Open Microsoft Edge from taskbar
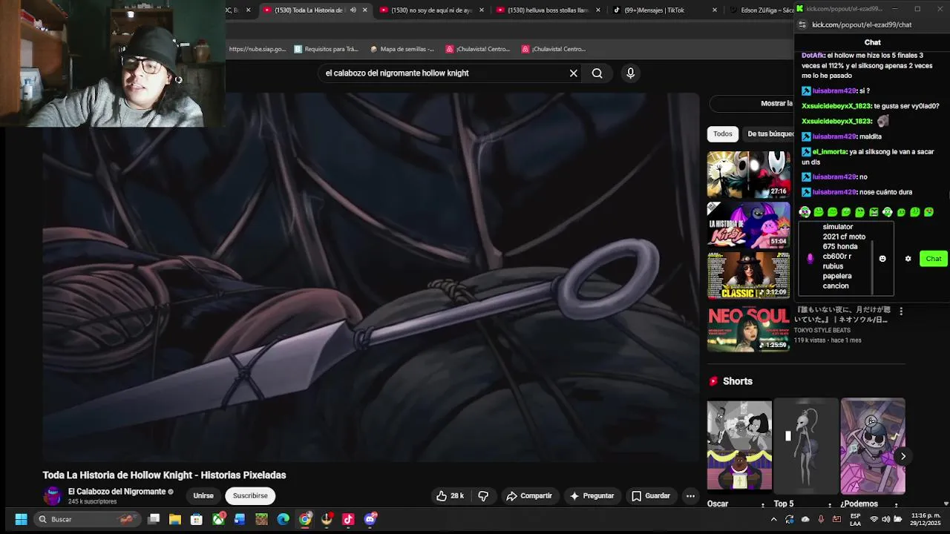The height and width of the screenshot is (534, 950). point(283,519)
